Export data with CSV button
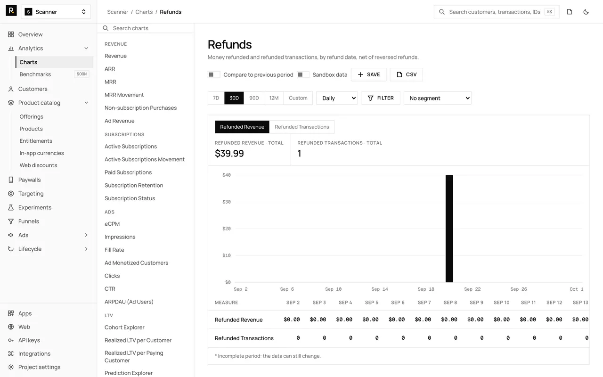603x377 pixels. (406, 74)
